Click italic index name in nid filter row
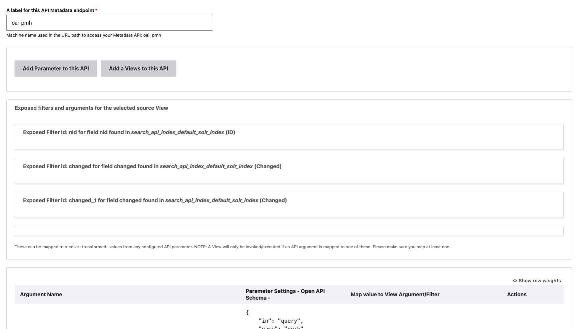Screen dimensions: 581x329 [177, 132]
